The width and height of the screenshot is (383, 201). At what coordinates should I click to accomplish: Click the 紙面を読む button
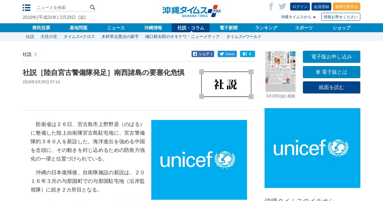click(x=332, y=87)
